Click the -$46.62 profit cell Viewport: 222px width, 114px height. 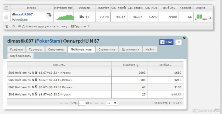tap(165, 94)
